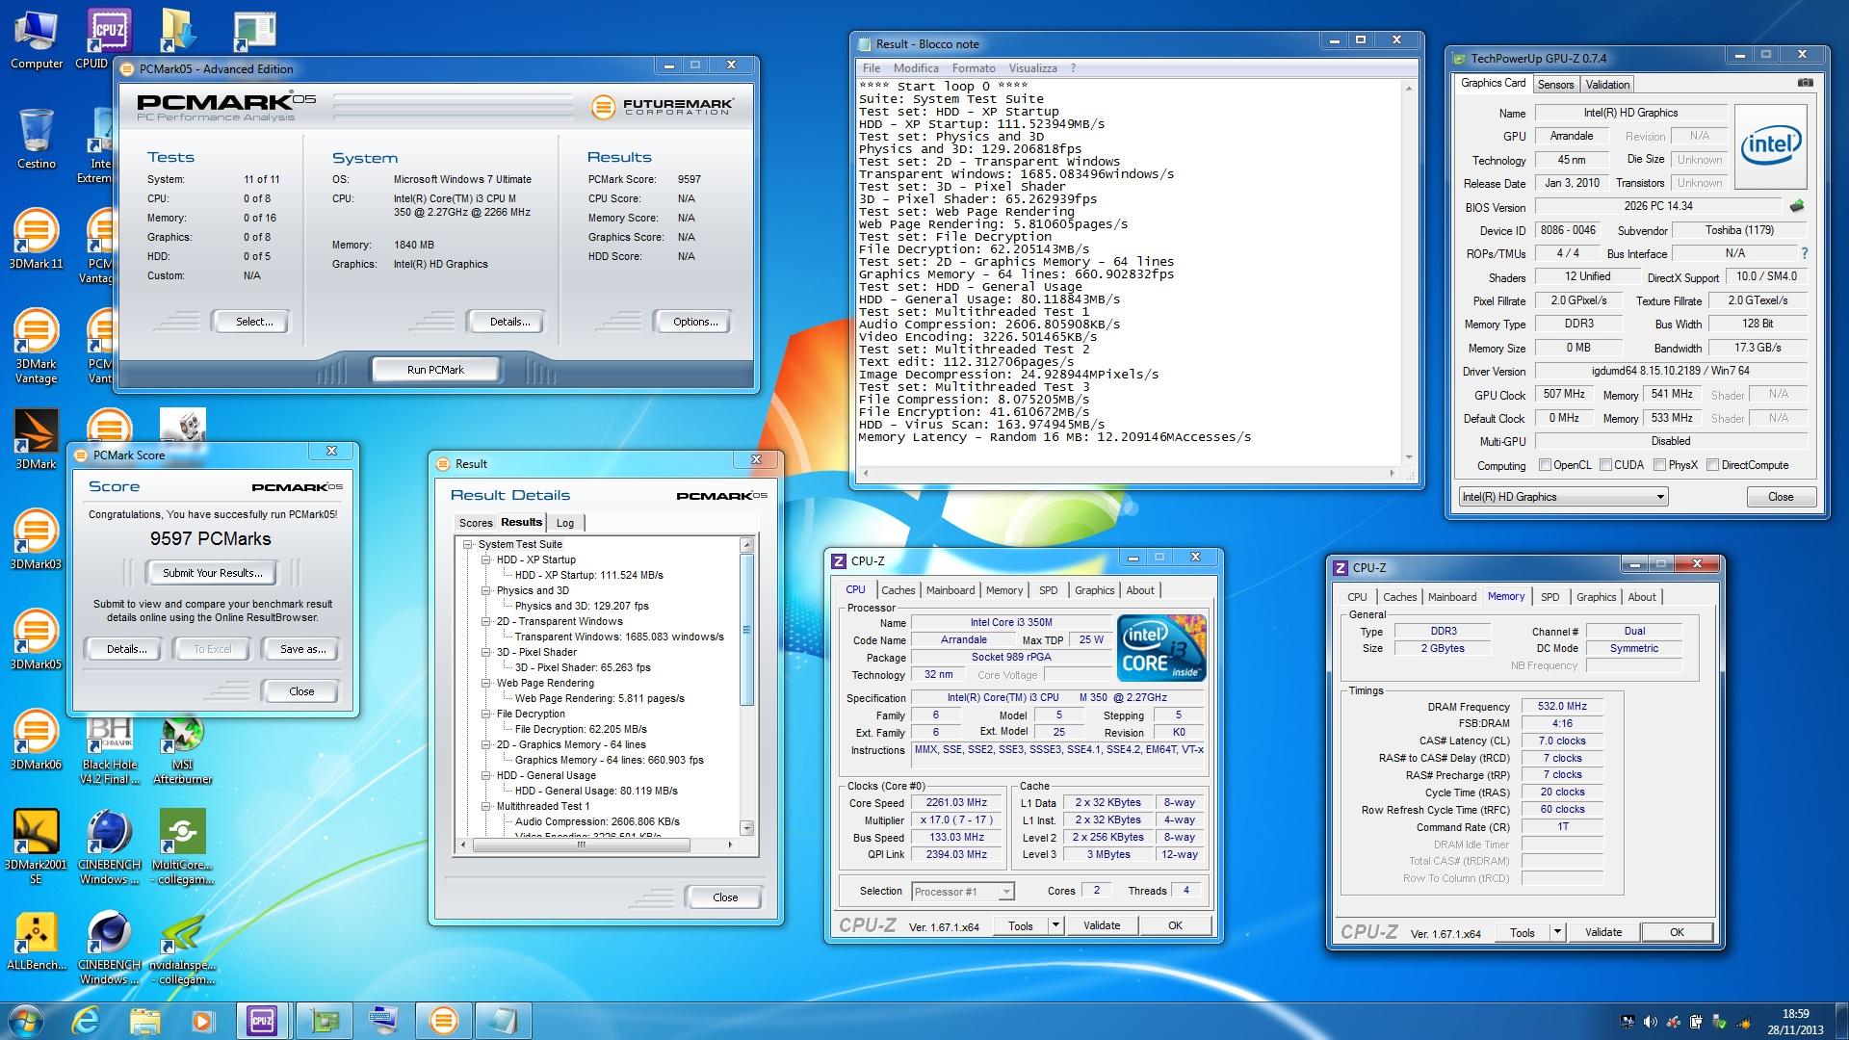Click Close button in GPU-Z window
1849x1040 pixels.
pos(1781,497)
